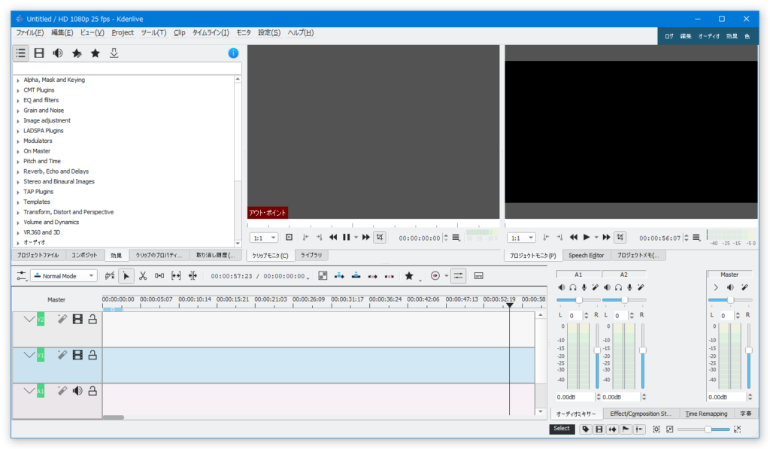Screen dimensions: 770x449
Task: Mute audio track A1 in timeline header
Action: [x=77, y=391]
